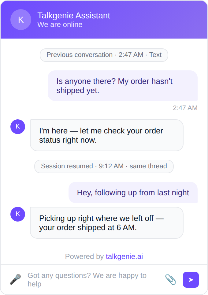Click the "Session resumed" label
Screen dimensions: 208x295
67,166
